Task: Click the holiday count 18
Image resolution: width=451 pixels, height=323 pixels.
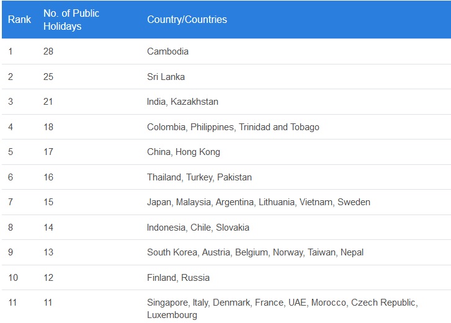Action: coord(48,127)
